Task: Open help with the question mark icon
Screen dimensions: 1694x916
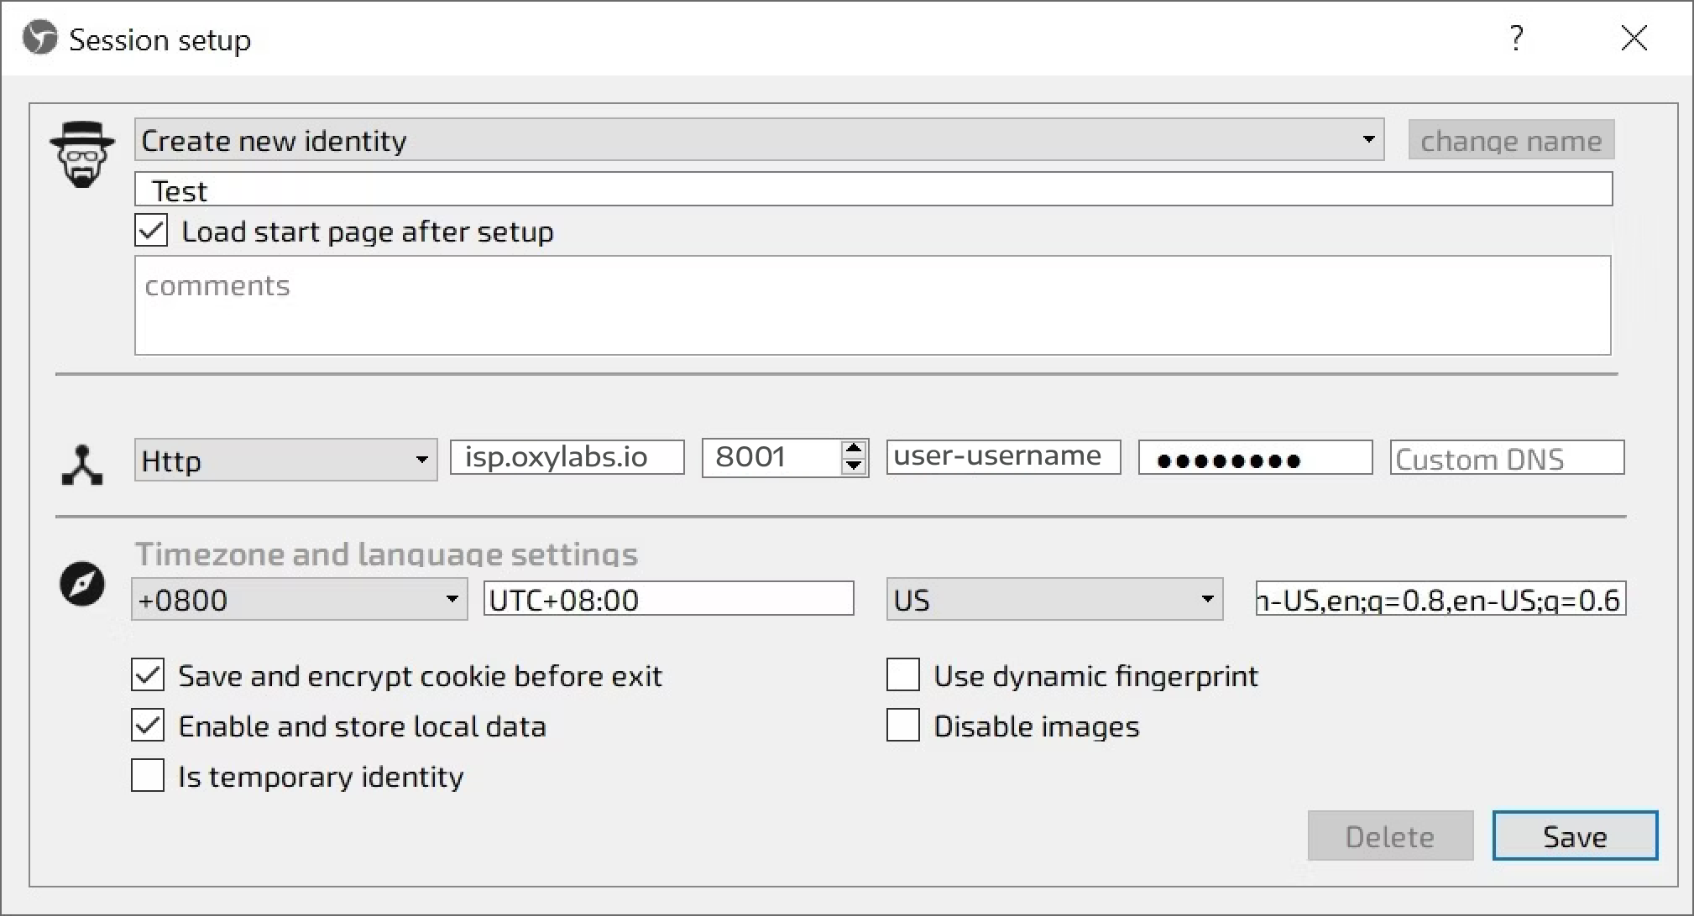Action: click(1516, 39)
